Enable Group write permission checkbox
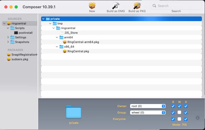This screenshot has height=130, width=205. click(x=179, y=112)
